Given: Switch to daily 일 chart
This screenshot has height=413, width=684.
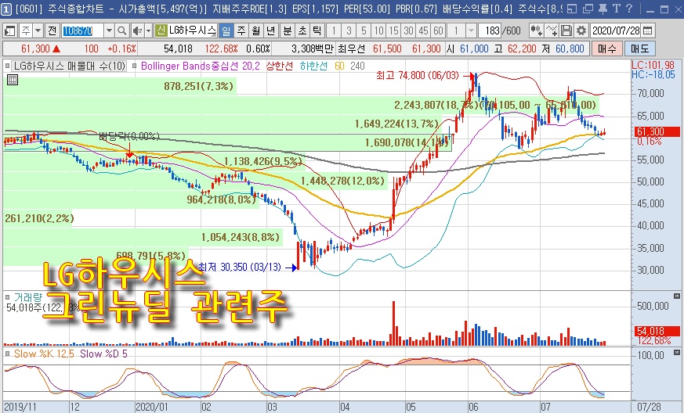Looking at the screenshot, I should click(226, 31).
